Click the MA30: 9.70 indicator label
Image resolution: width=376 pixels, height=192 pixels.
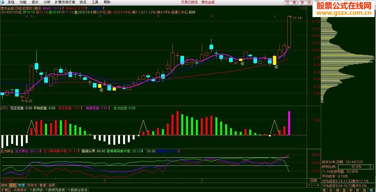tap(76, 8)
